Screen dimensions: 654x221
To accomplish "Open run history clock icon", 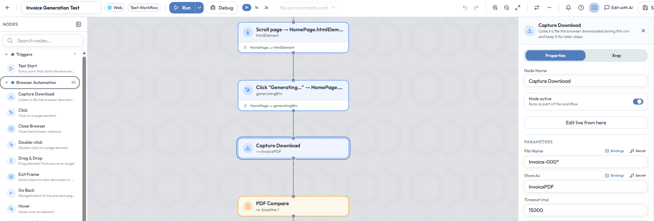I will coord(581,8).
